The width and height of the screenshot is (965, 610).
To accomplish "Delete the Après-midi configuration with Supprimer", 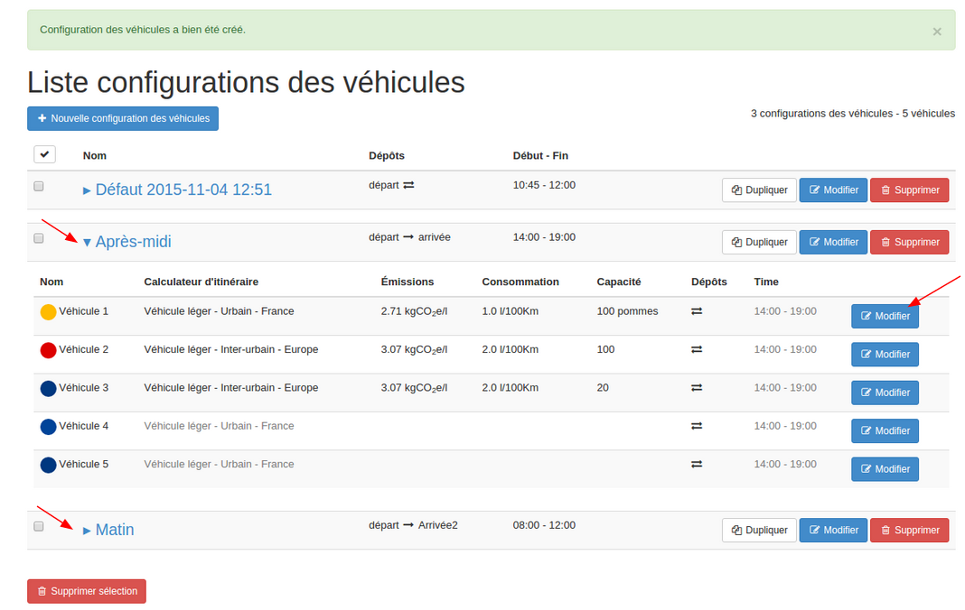I will pyautogui.click(x=909, y=242).
